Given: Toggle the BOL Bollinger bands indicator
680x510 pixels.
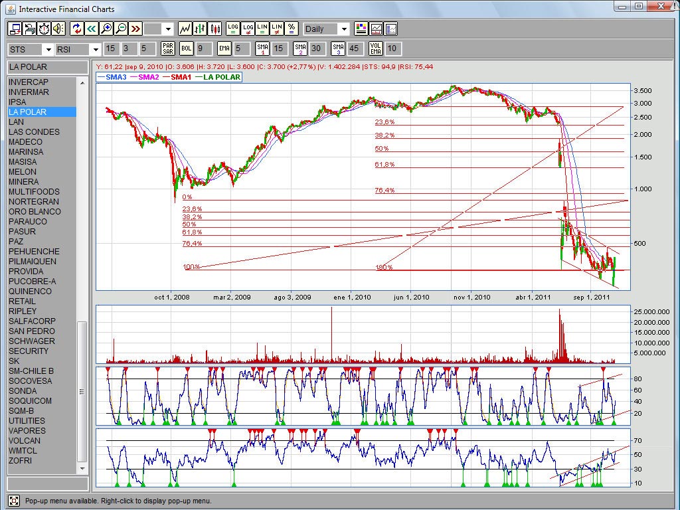Looking at the screenshot, I should (x=187, y=48).
